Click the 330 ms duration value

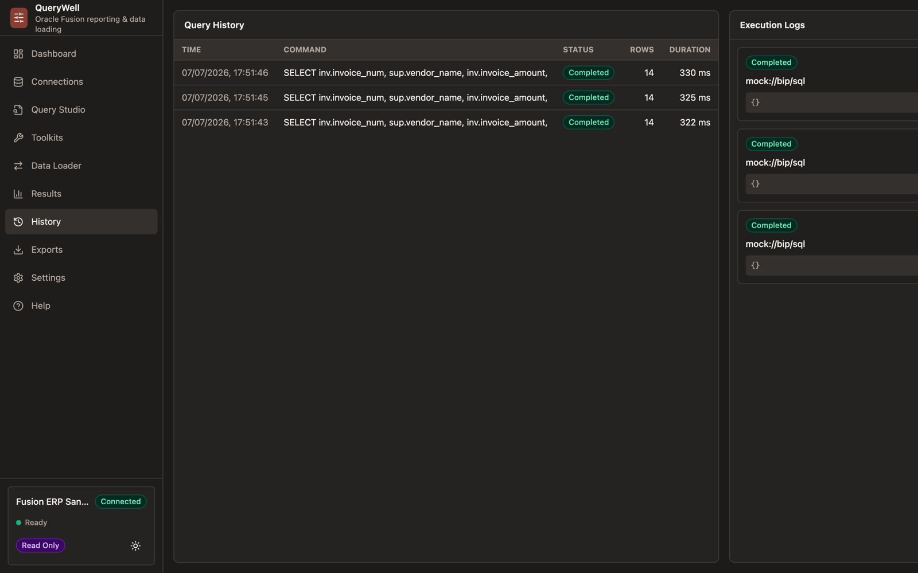(x=695, y=73)
